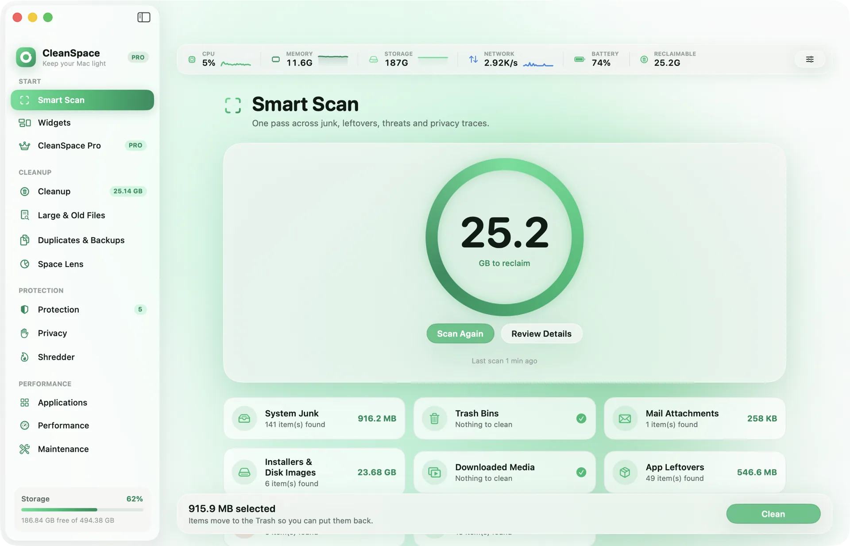
Task: Open the Applications section
Action: (x=82, y=403)
